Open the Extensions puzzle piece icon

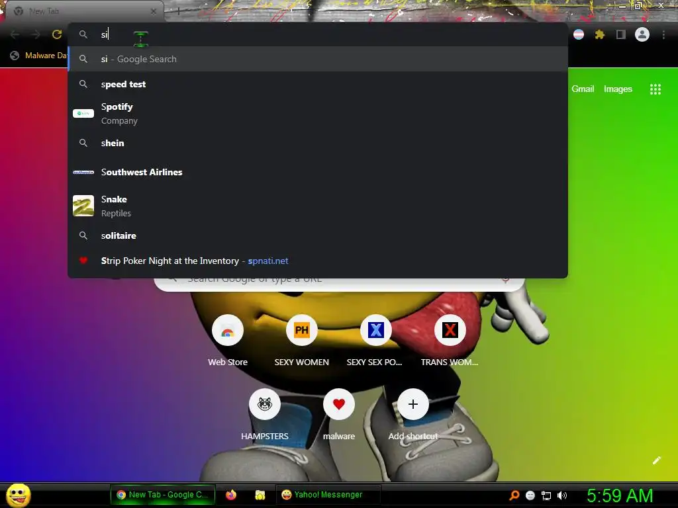(599, 34)
